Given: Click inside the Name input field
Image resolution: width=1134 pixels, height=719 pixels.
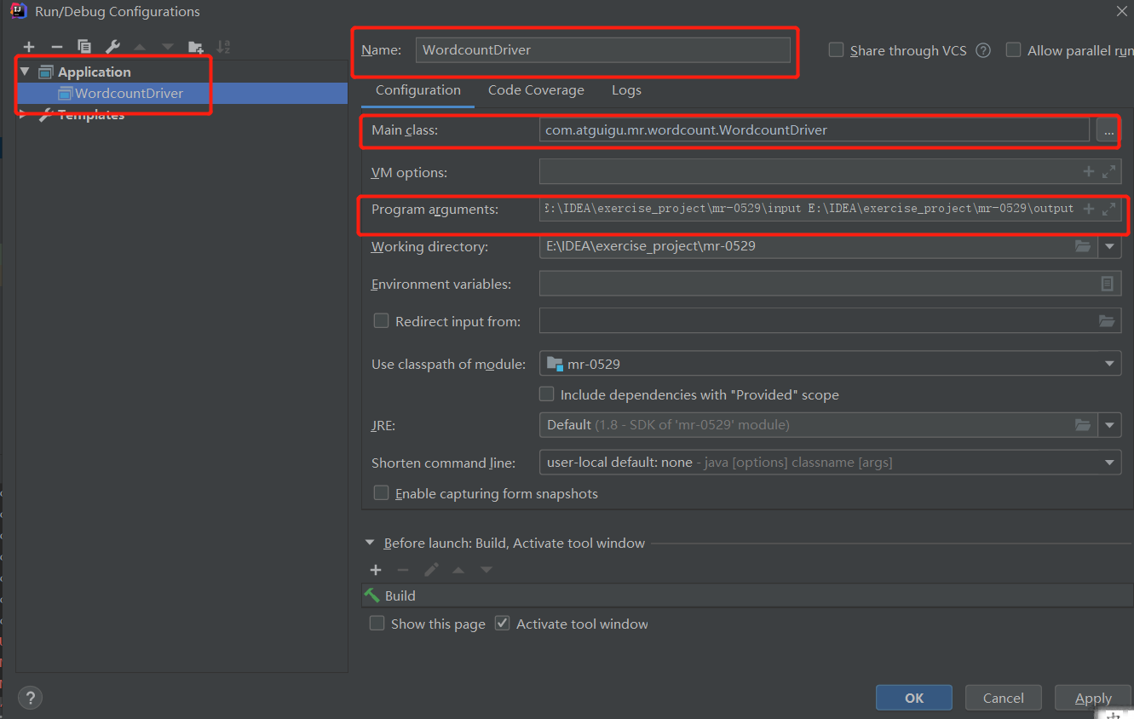Looking at the screenshot, I should tap(604, 49).
